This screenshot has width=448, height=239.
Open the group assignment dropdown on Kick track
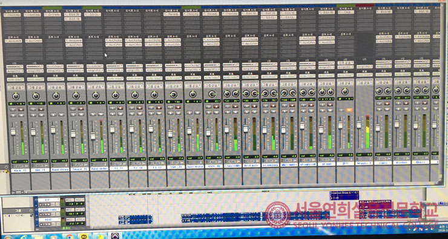tap(16, 87)
